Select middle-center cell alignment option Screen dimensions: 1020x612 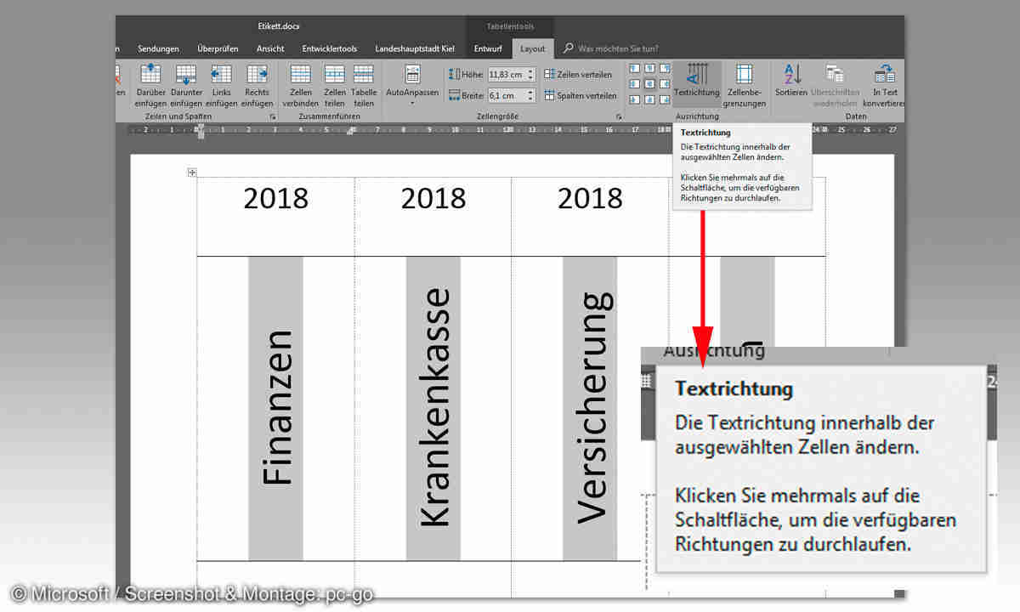coord(649,83)
